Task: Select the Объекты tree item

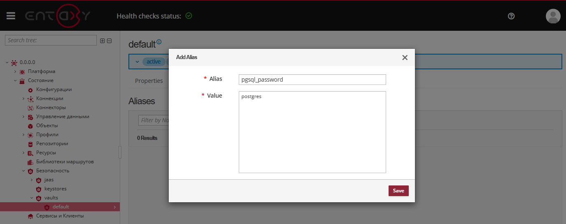Action: (x=47, y=126)
